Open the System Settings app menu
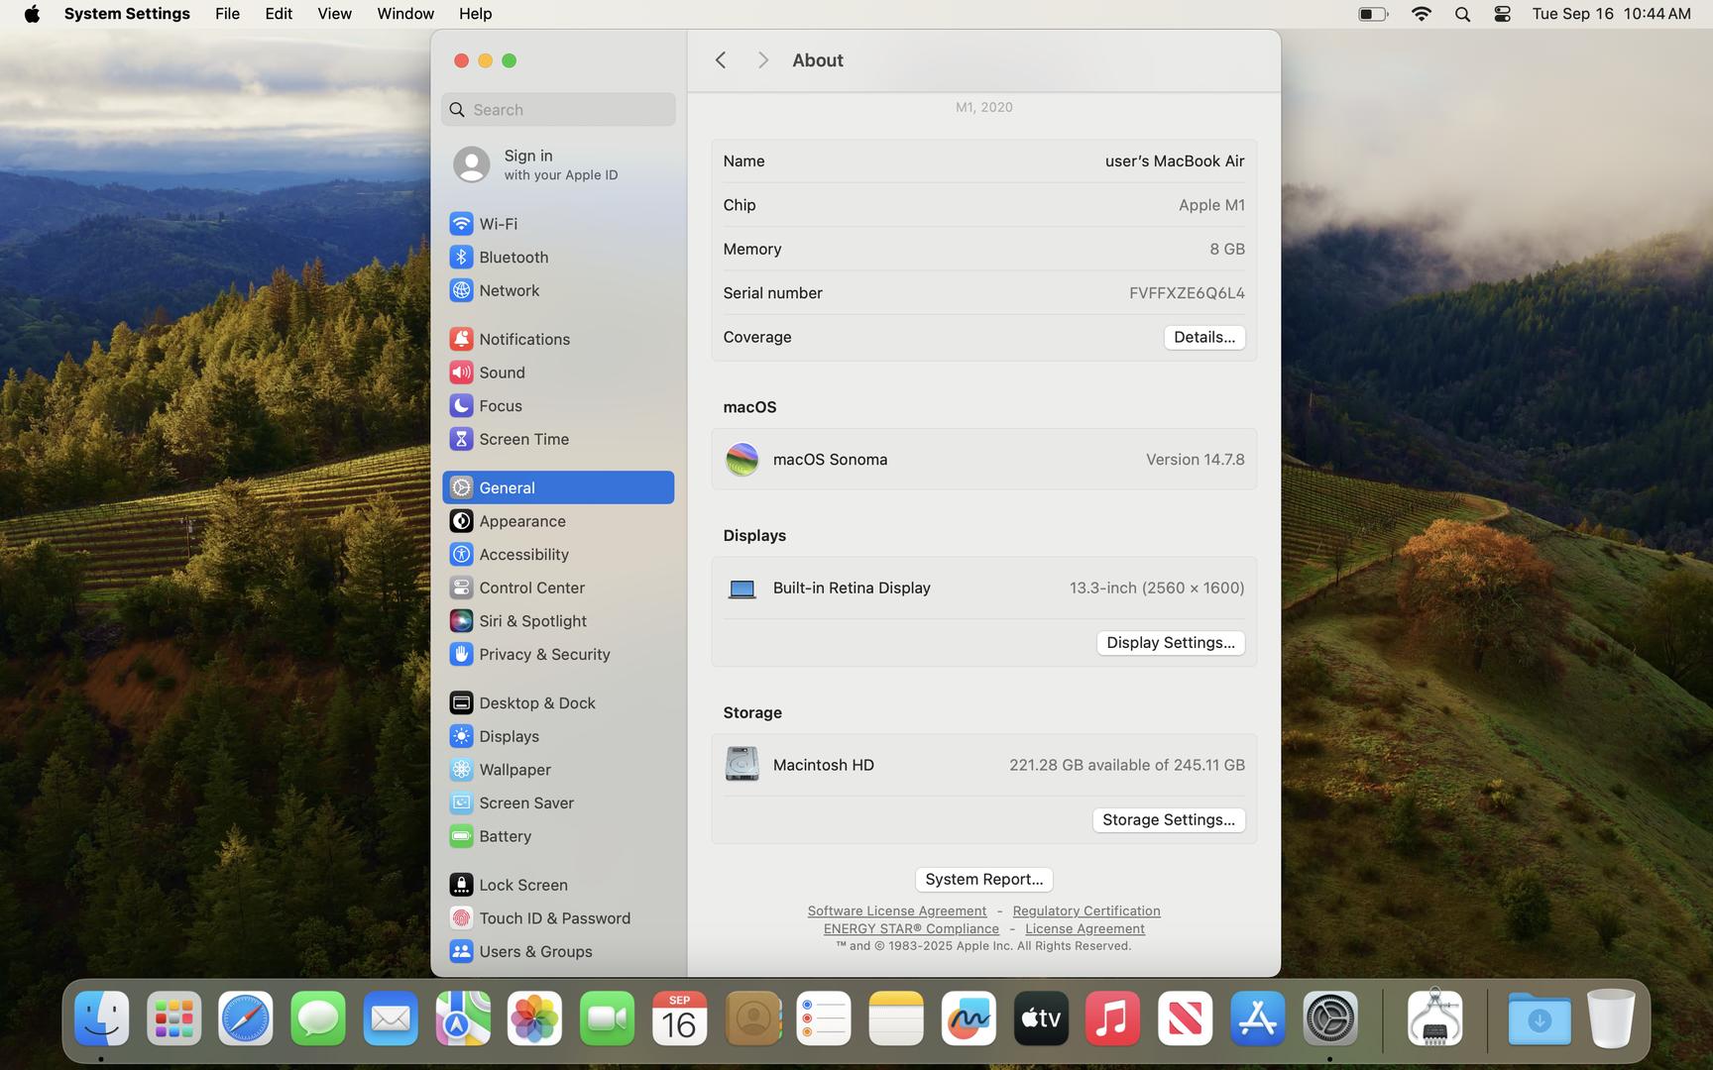The width and height of the screenshot is (1713, 1070). 127,14
